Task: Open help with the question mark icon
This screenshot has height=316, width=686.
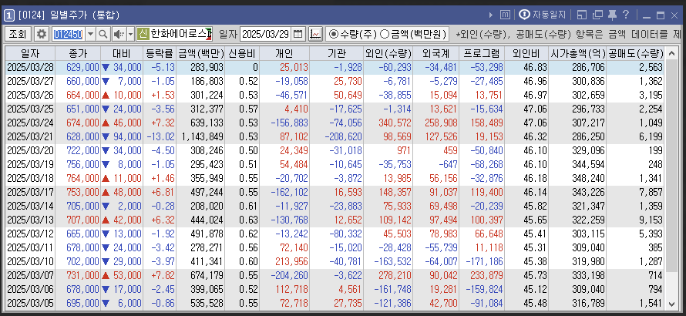Action: pos(626,15)
